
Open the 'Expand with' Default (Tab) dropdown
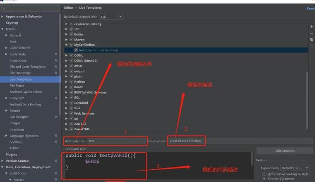pos(295,168)
